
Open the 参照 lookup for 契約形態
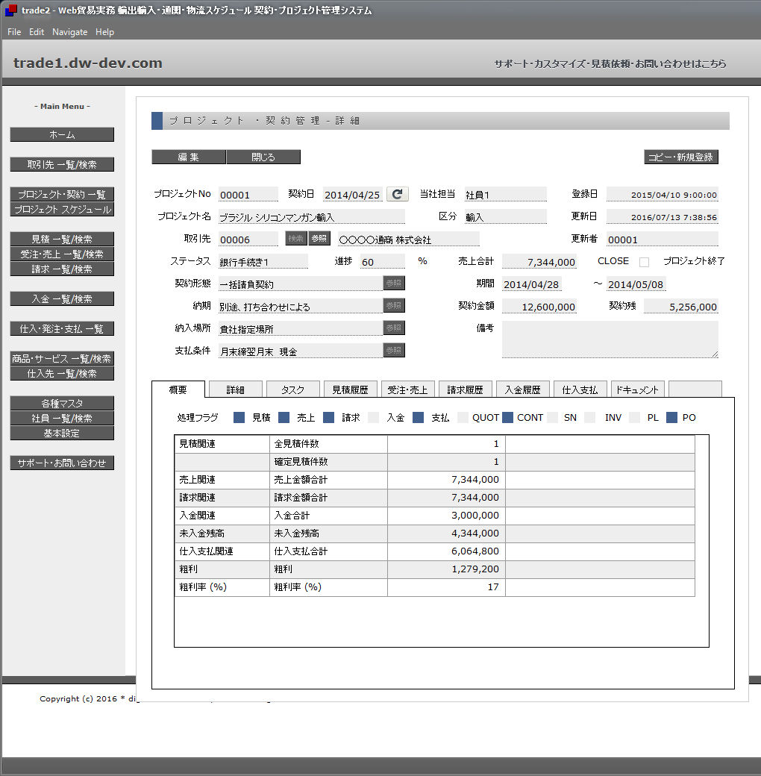coord(394,284)
